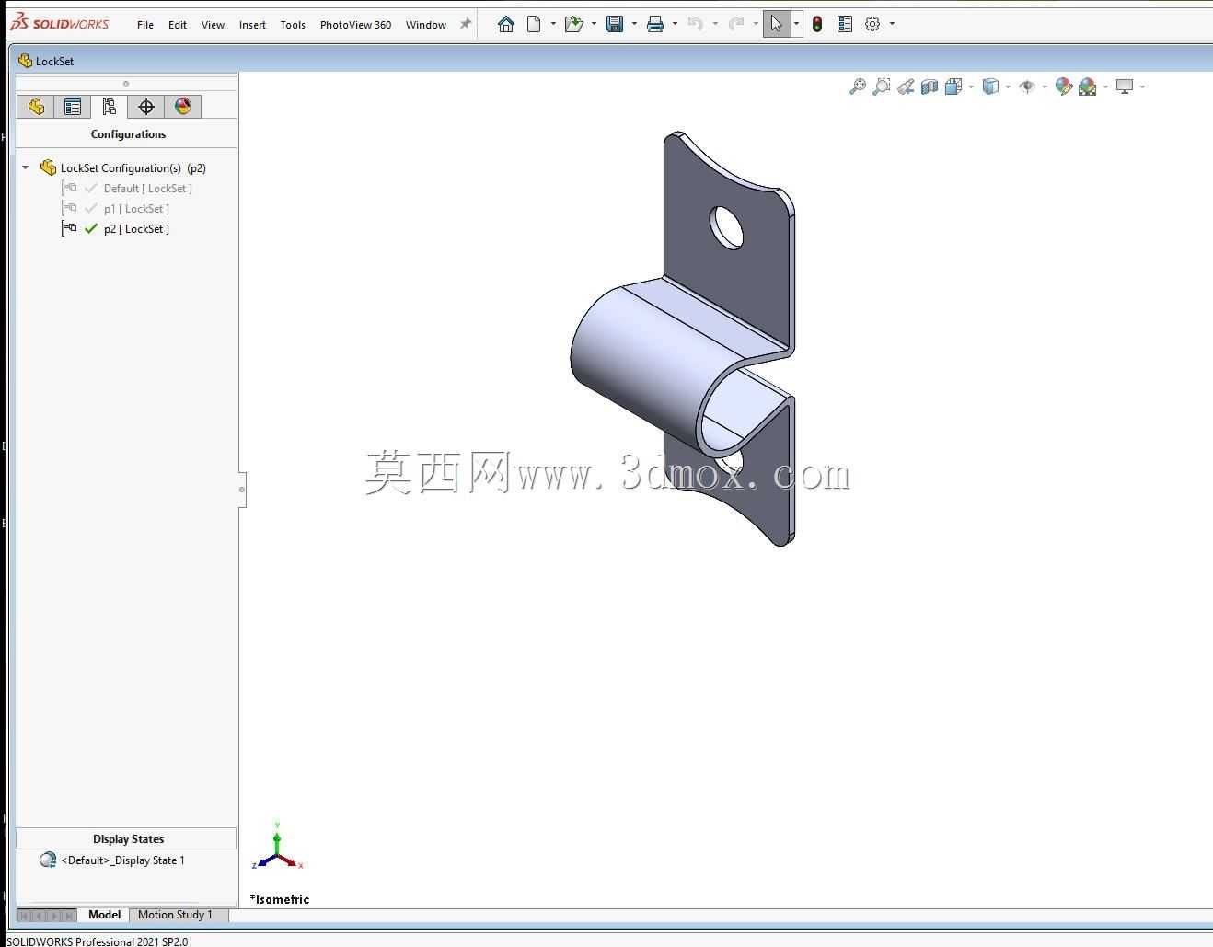Screen dimensions: 1213x947
Task: Expand the Open file dropdown arrow
Action: pos(594,24)
